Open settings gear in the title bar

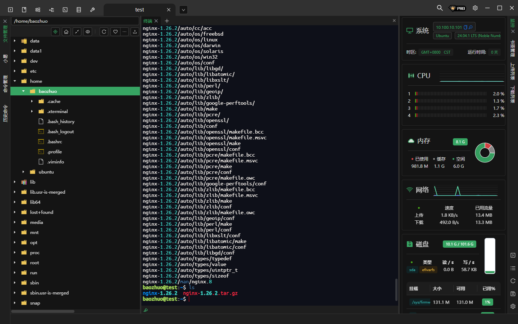tap(475, 8)
